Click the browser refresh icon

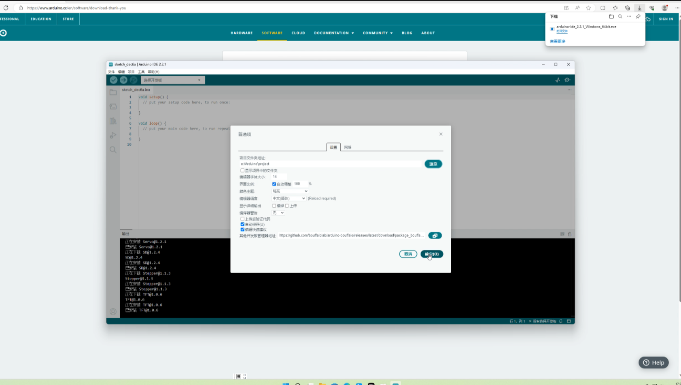(6, 8)
